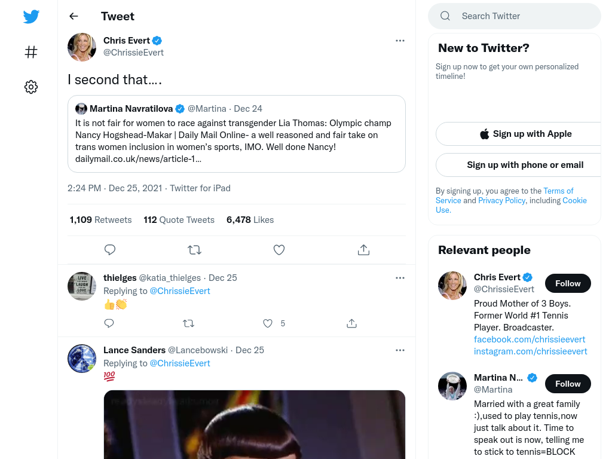Open more options on thielges reply

coord(400,278)
